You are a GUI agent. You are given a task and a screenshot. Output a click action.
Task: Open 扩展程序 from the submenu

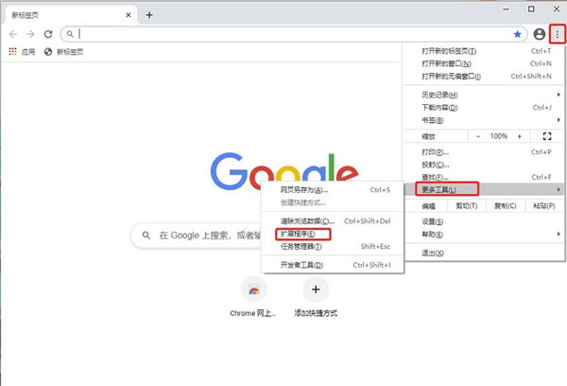pos(333,234)
